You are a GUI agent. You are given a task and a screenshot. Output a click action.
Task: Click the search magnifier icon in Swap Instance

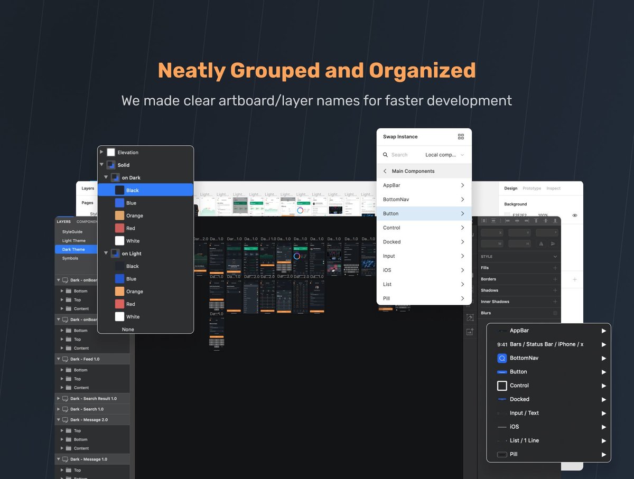(x=386, y=155)
